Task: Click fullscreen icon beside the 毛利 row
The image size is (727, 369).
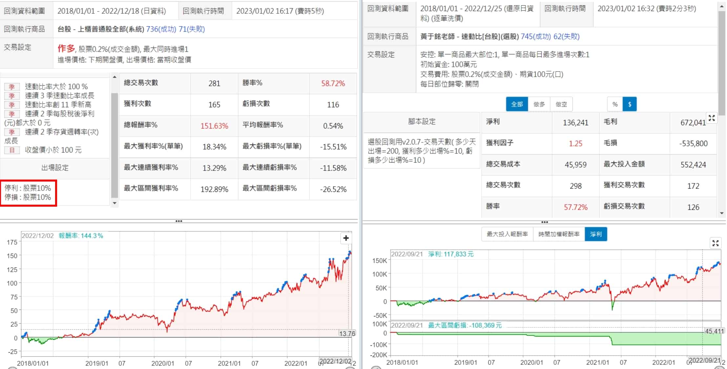Action: 712,118
